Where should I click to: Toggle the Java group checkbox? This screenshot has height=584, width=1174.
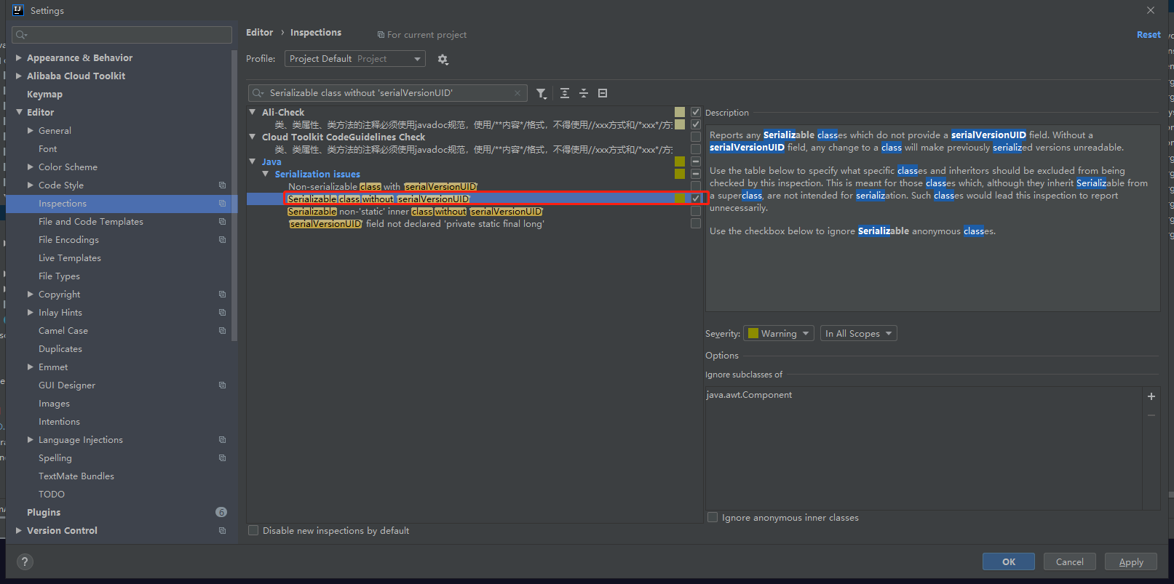[696, 161]
